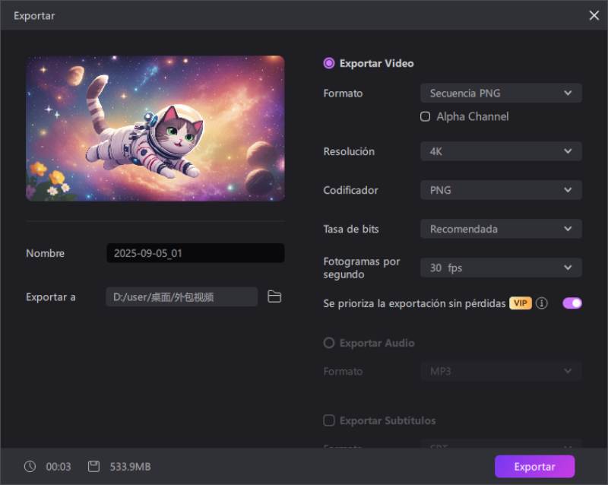Enable the Alpha Channel checkbox
This screenshot has width=608, height=485.
point(426,117)
